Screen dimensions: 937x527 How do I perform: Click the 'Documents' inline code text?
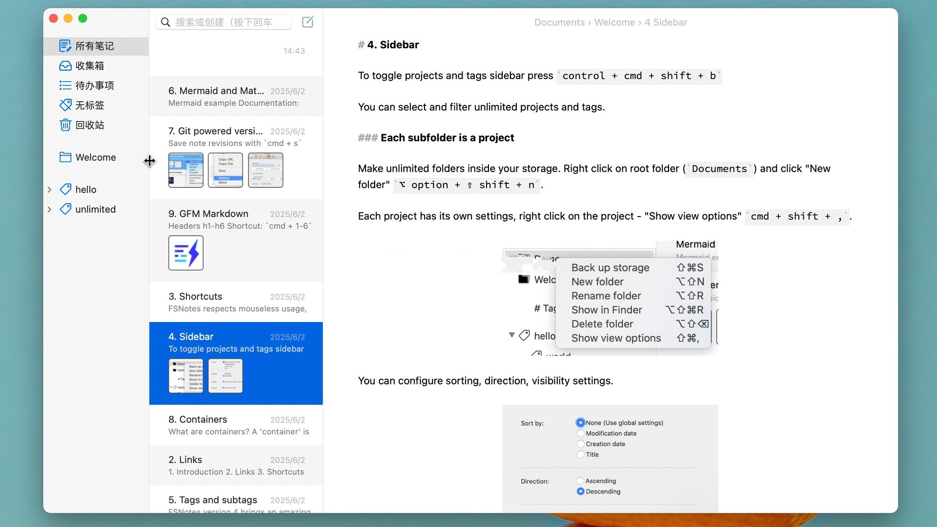click(x=719, y=169)
